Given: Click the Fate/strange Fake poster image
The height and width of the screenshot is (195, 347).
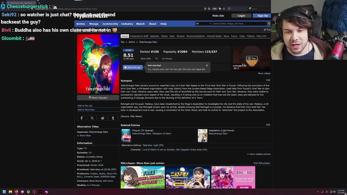Looking at the screenshot, I should pyautogui.click(x=98, y=64).
